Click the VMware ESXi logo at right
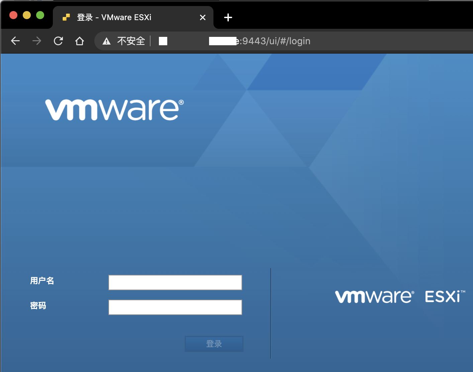Viewport: 473px width, 372px height. tap(400, 297)
